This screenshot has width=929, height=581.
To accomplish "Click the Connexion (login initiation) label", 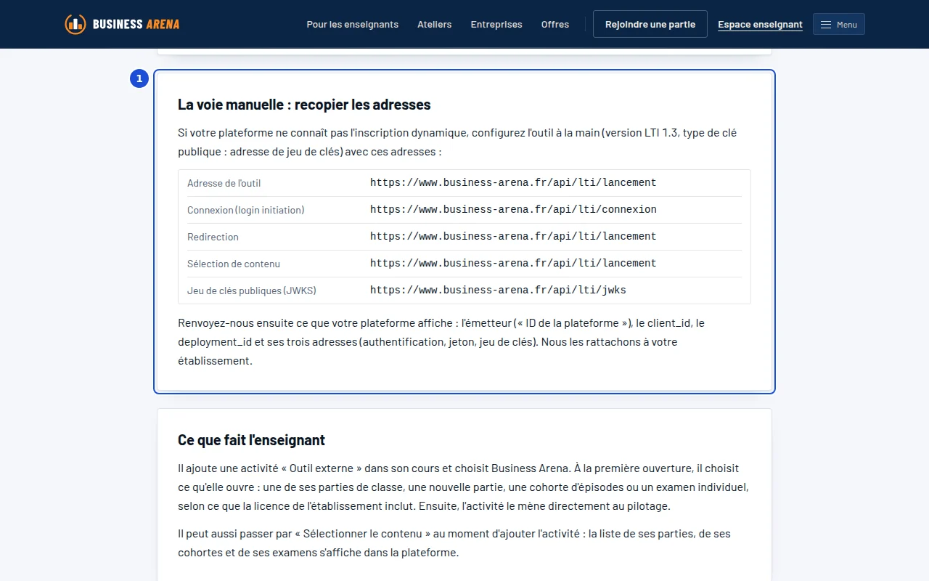I will click(246, 210).
